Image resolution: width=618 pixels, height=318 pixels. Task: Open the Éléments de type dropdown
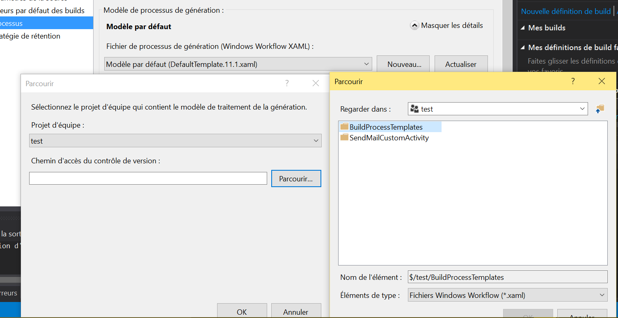point(508,295)
